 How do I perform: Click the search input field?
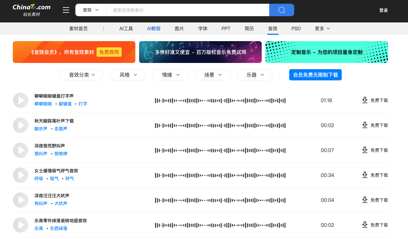[188, 10]
